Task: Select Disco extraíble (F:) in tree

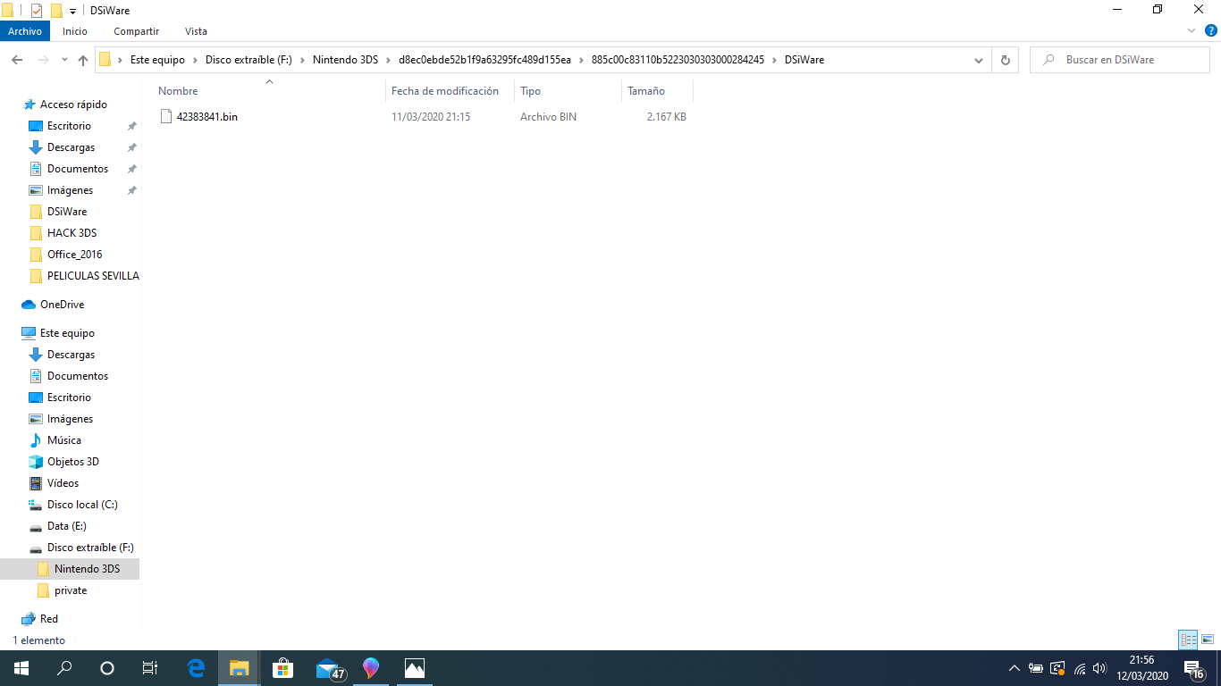Action: click(90, 548)
